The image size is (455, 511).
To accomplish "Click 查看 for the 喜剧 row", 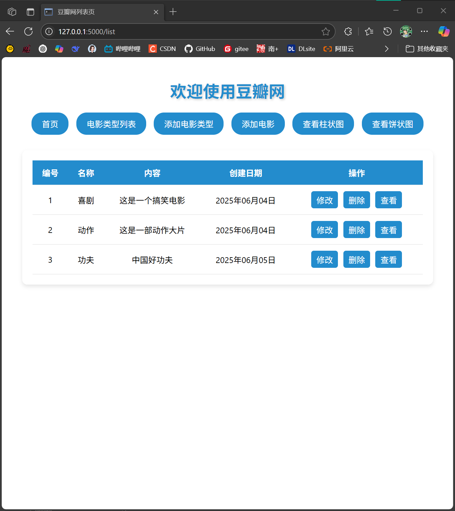I will [x=389, y=200].
